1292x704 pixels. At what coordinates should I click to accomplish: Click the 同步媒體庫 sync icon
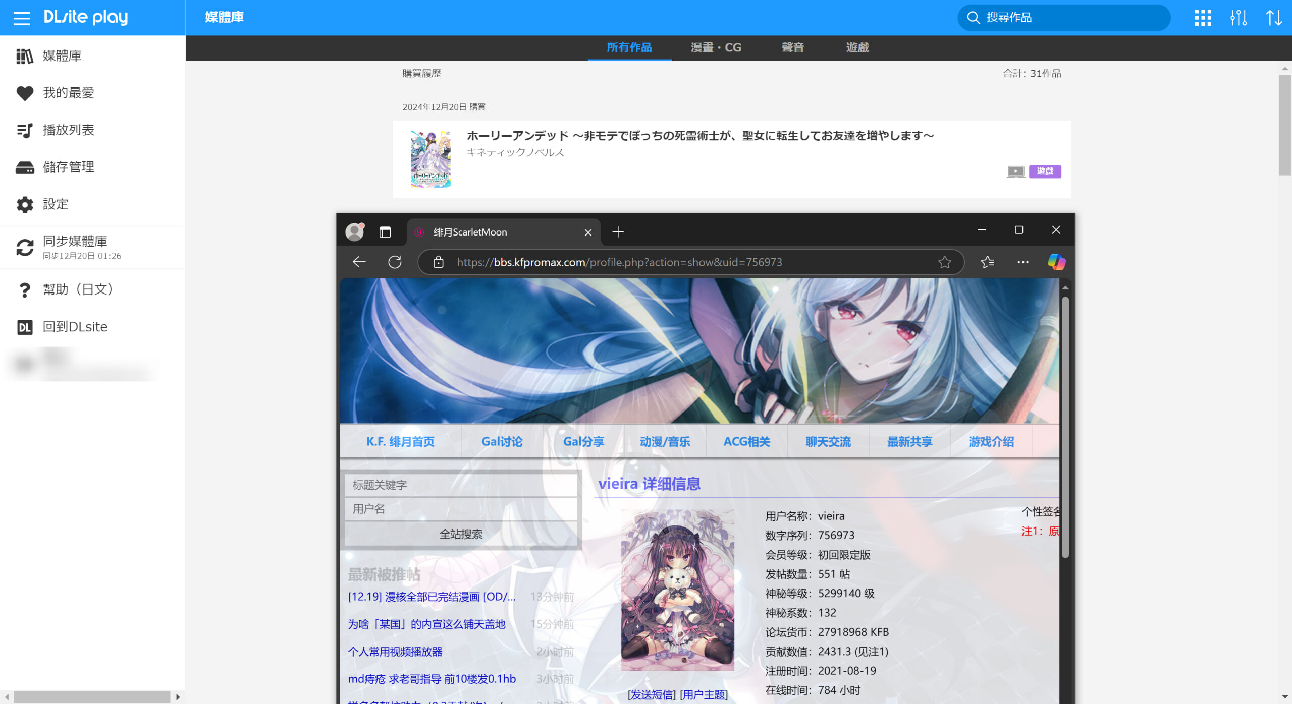(24, 247)
